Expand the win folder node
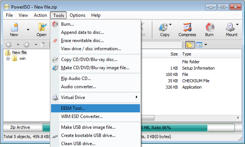Image resolution: width=245 pixels, height=147 pixels. tap(8, 59)
